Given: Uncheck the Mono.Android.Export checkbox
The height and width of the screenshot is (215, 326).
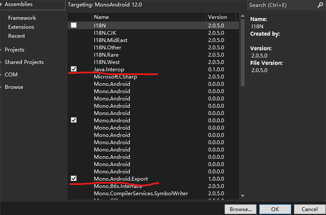Looking at the screenshot, I should pyautogui.click(x=74, y=179).
